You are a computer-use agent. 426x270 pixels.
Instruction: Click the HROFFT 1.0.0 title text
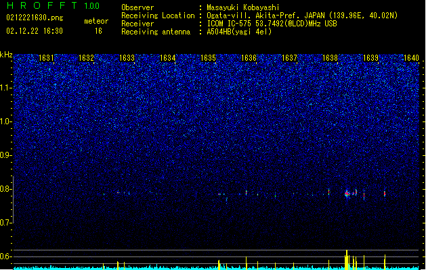tap(54, 5)
